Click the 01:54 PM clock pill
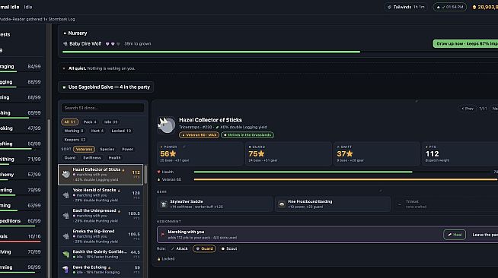498x278 pixels. pos(450,7)
